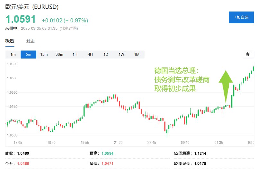The image size is (257, 173).
Task: Click the 1.0600 price axis label
Action: 12,64
